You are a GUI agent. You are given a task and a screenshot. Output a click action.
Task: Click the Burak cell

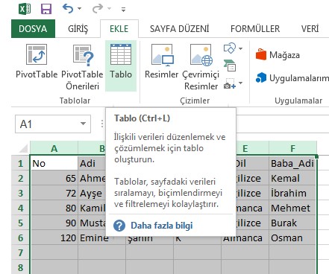click(292, 223)
